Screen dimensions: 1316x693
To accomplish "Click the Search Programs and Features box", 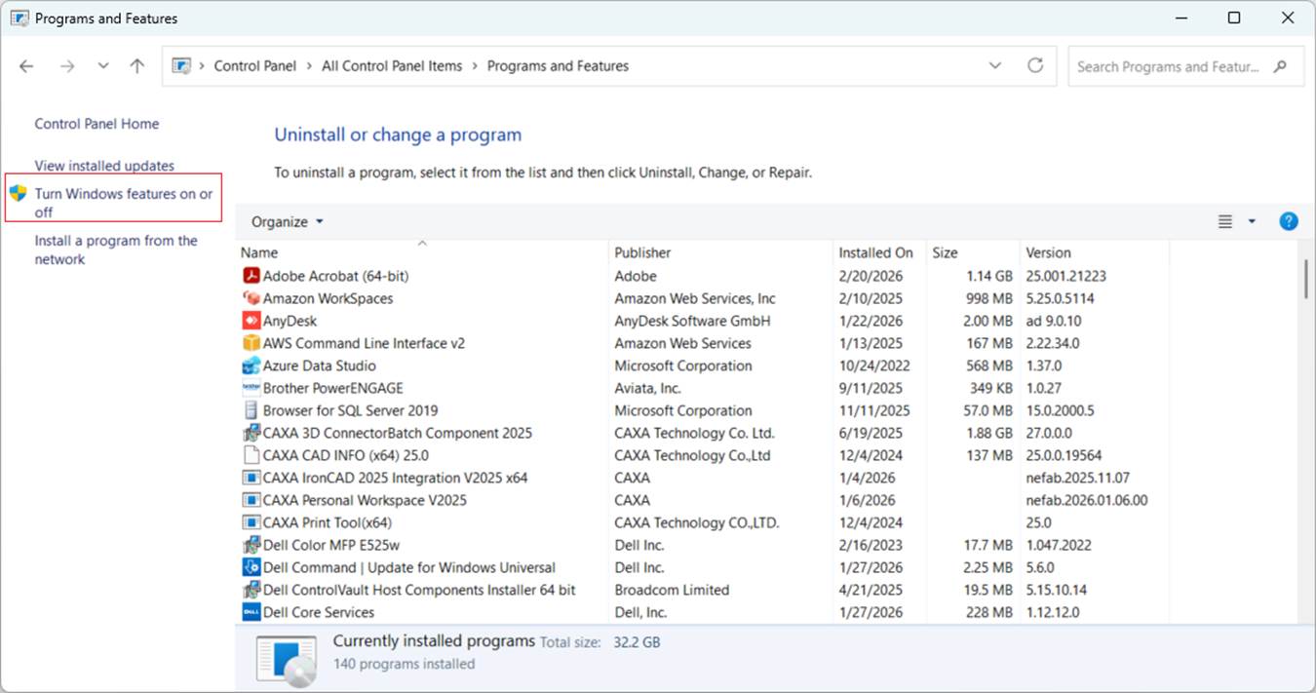I will (x=1168, y=66).
